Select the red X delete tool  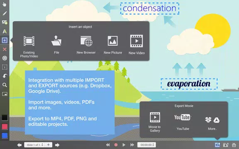(5, 49)
